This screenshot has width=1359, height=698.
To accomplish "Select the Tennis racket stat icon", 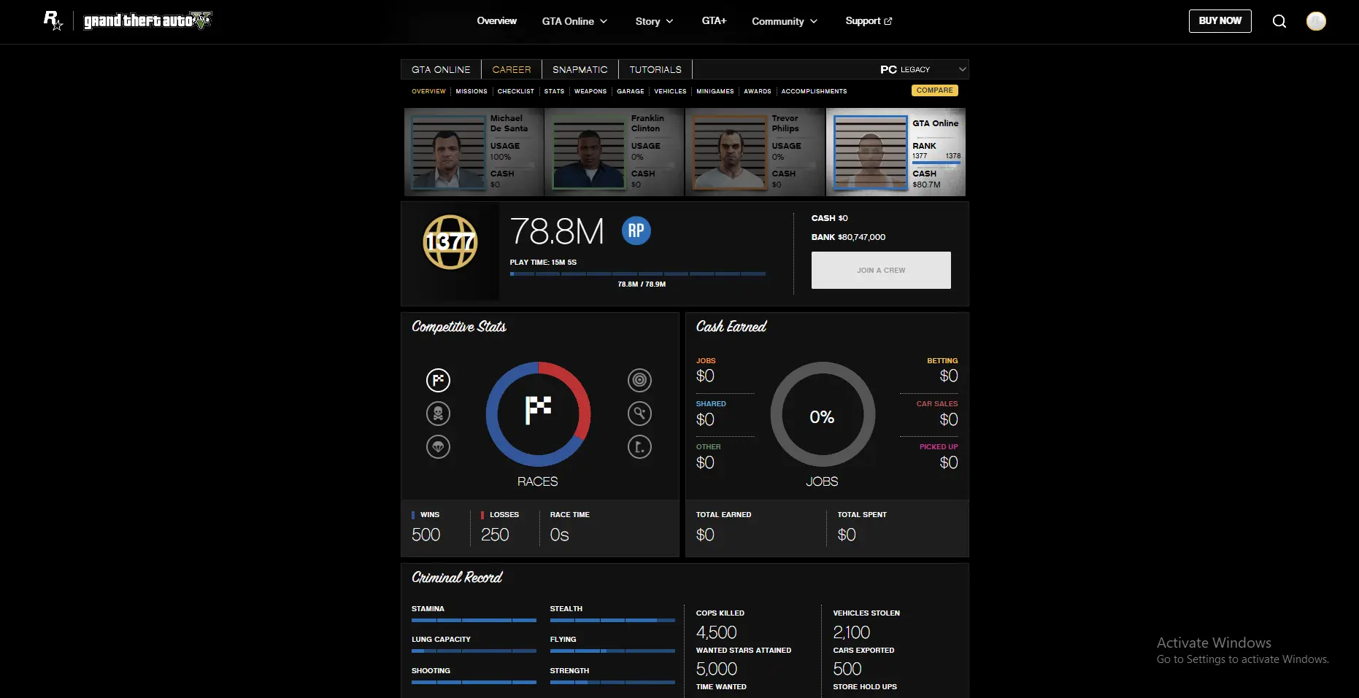I will (x=639, y=414).
